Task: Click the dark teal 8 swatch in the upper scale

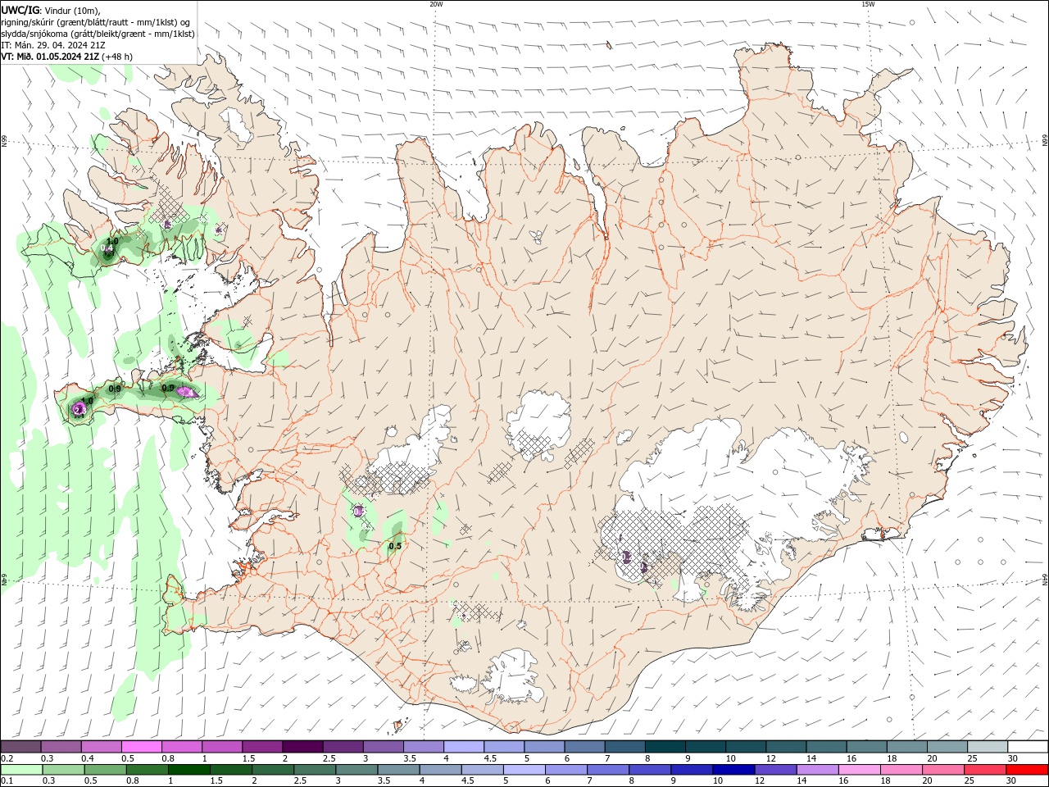Action: (x=665, y=747)
